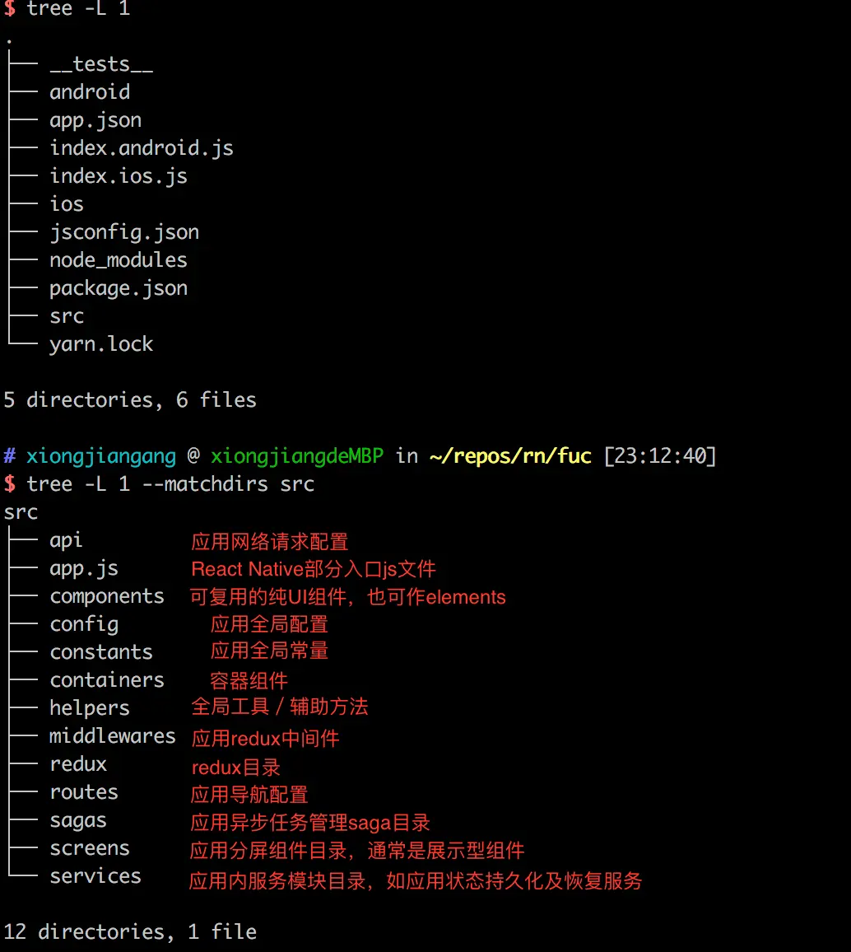
Task: Click the services directory entry
Action: point(95,876)
